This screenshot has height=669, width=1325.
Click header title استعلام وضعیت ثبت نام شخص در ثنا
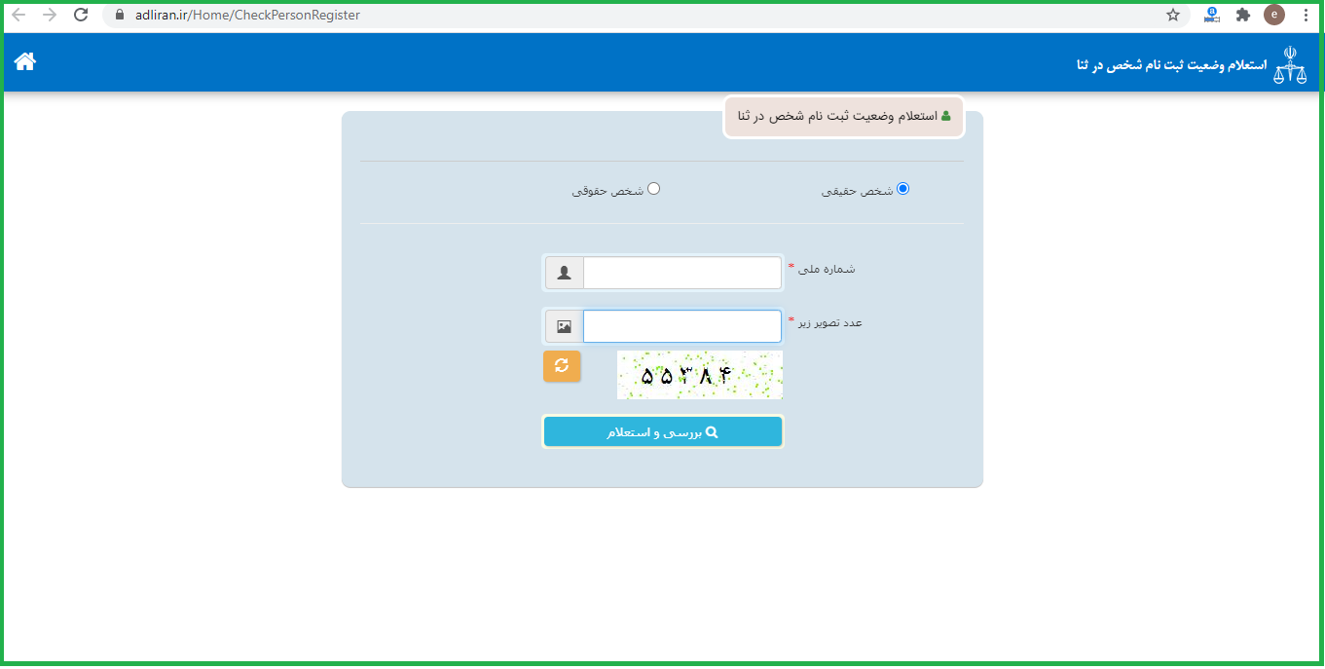point(1172,65)
